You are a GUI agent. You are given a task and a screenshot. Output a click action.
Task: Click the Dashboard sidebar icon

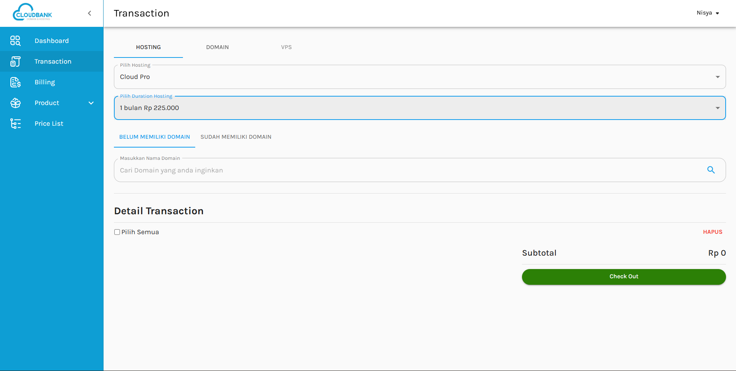pyautogui.click(x=15, y=41)
